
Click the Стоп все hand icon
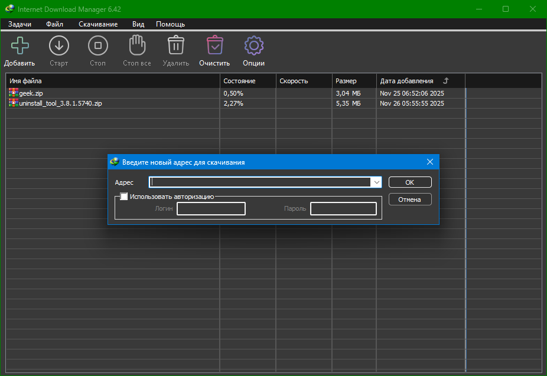click(137, 45)
